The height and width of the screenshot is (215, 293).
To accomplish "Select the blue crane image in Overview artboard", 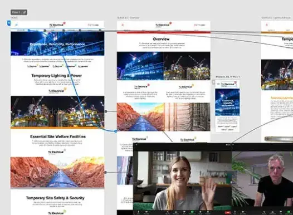I will point(140,66).
